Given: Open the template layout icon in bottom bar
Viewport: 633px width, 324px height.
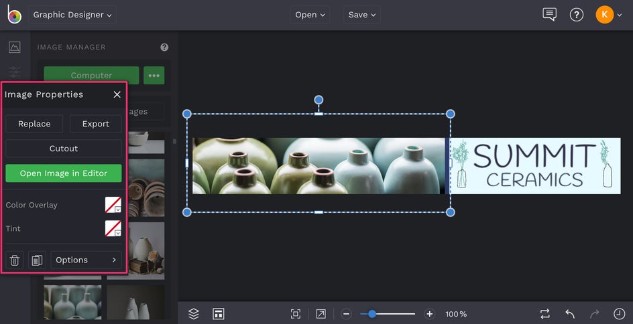Looking at the screenshot, I should click(219, 313).
